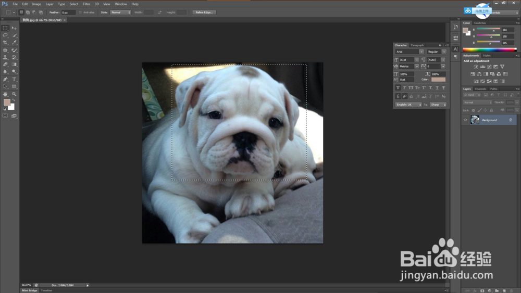
Task: Toggle Underline in Character panel
Action: point(437,88)
